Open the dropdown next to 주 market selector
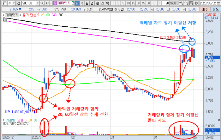The image size is (221, 140). coord(14,3)
